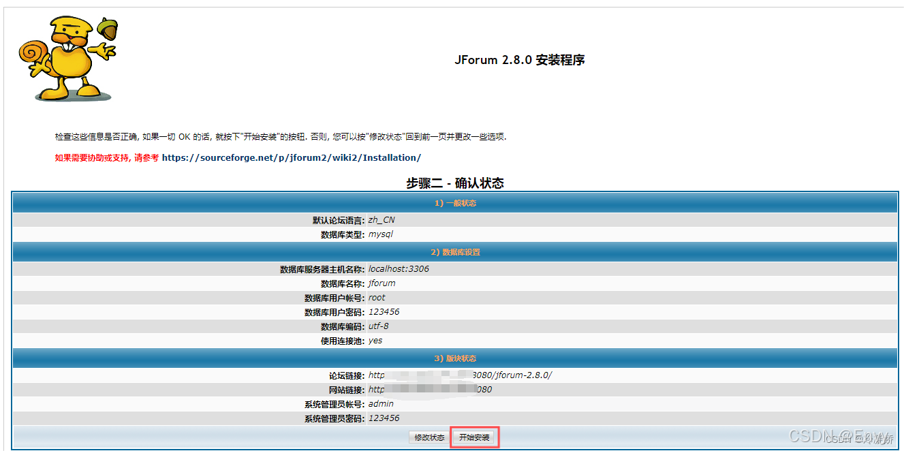Click the 数据库编码 label
Screen dimensions: 904x451
coord(343,327)
